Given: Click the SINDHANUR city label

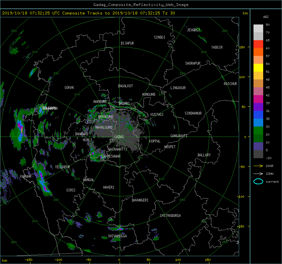Looking at the screenshot, I should (x=193, y=113).
